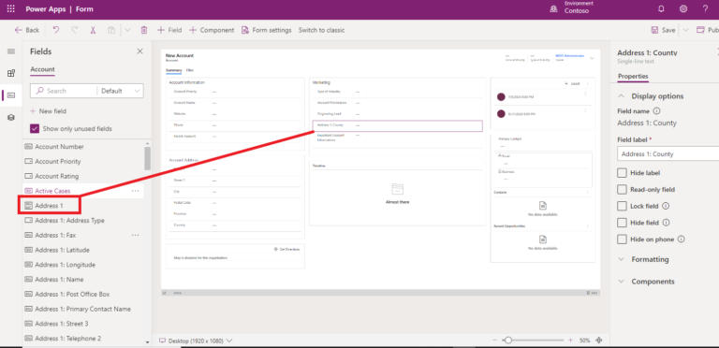The image size is (719, 348).
Task: Click the zoom out minus icon
Action: [494, 341]
